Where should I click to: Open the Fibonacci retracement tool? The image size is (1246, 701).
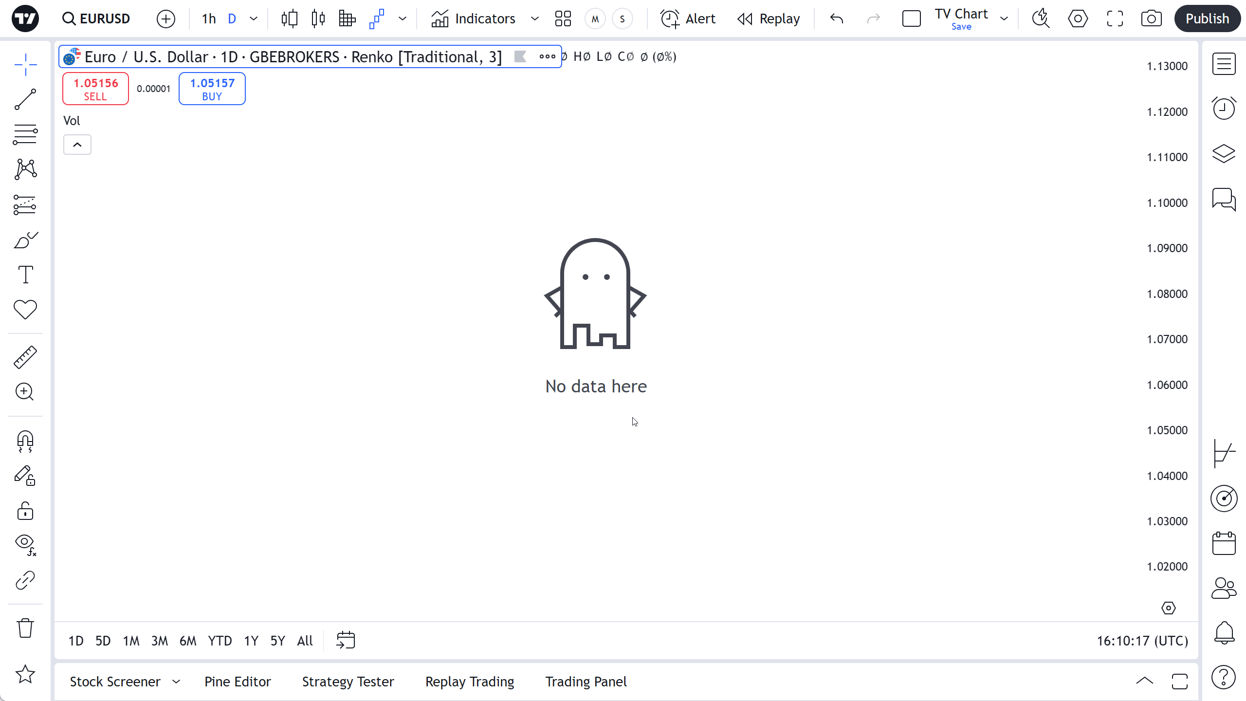tap(25, 134)
